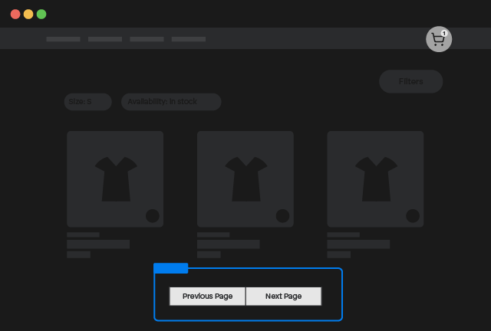This screenshot has height=331, width=491.
Task: Select the Size: S filter chip
Action: 87,102
